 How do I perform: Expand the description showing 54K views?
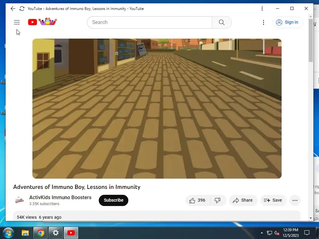pos(157,216)
